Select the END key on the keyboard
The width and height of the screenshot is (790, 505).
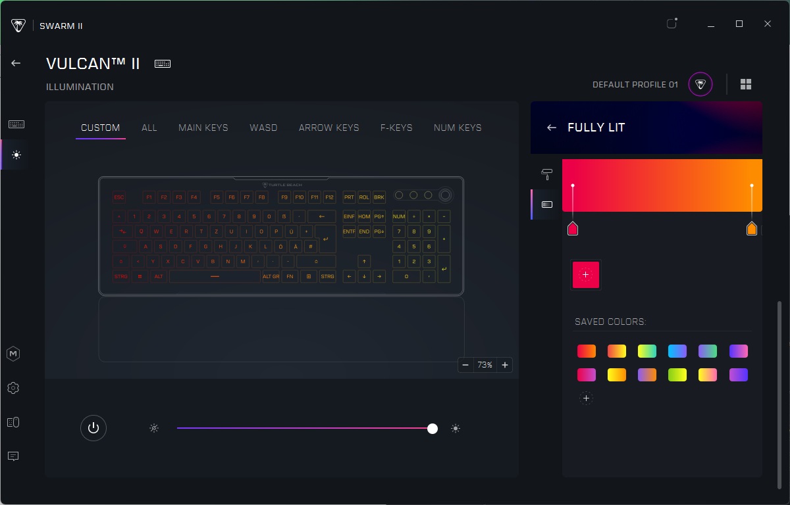click(364, 231)
